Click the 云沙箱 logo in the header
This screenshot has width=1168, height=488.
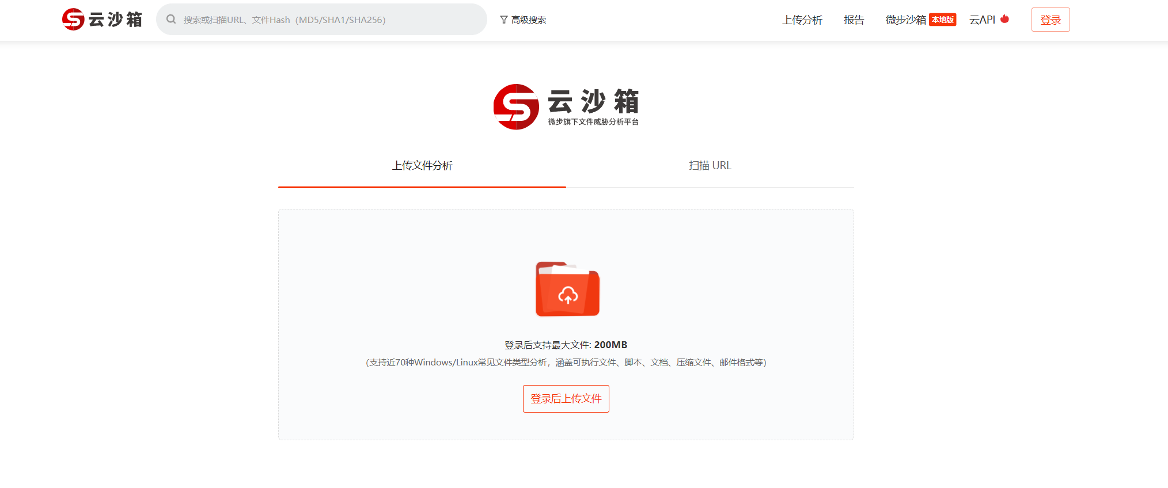102,20
